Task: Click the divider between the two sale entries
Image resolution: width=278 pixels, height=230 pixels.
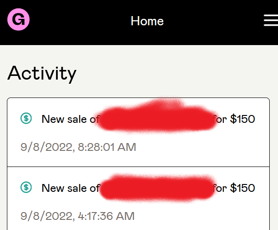Action: pos(138,167)
